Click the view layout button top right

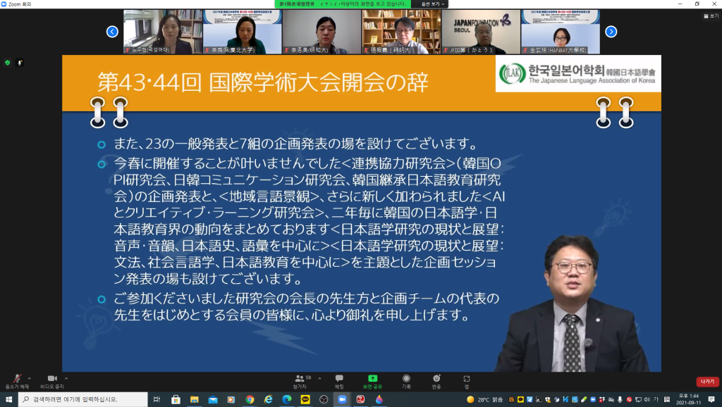706,15
